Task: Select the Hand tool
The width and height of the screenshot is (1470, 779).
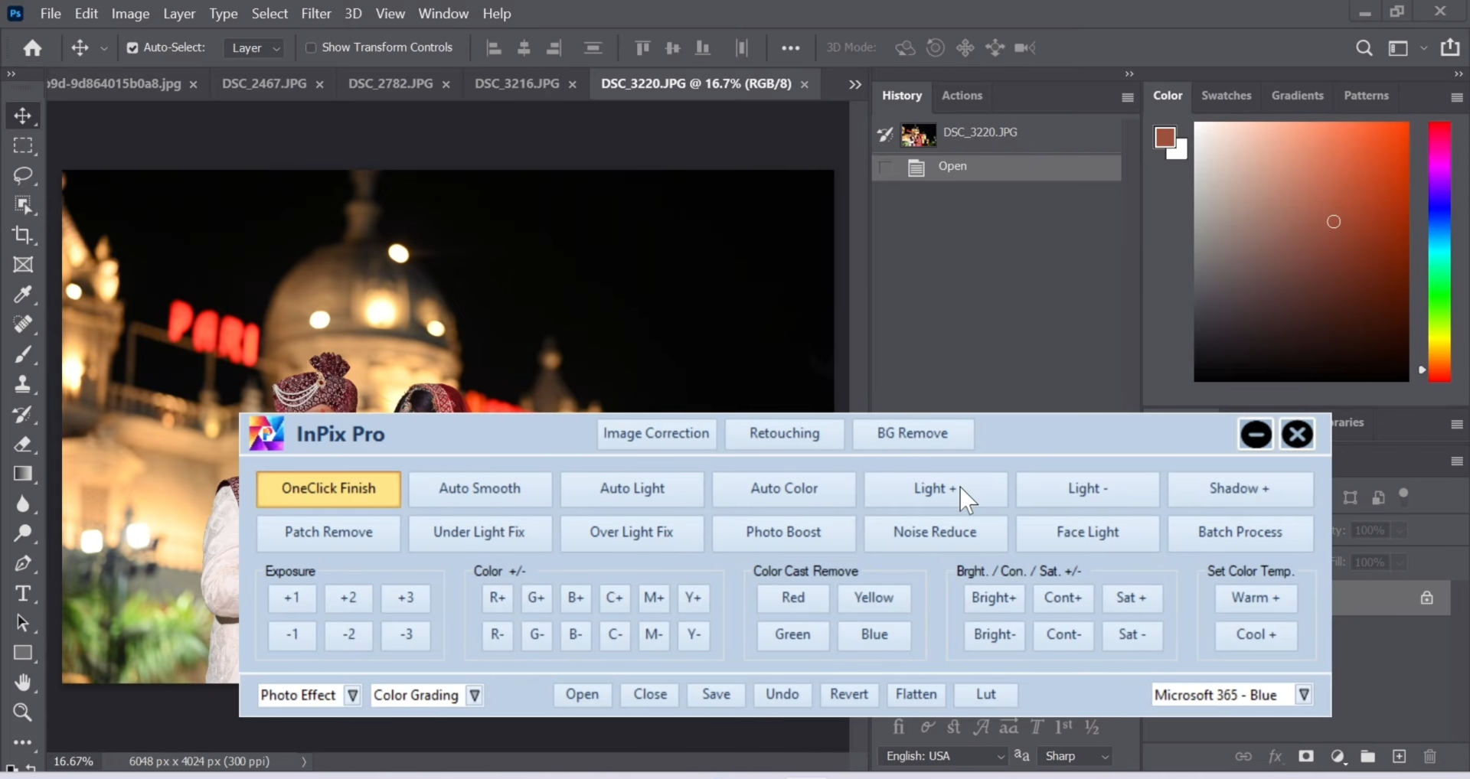Action: 23,683
